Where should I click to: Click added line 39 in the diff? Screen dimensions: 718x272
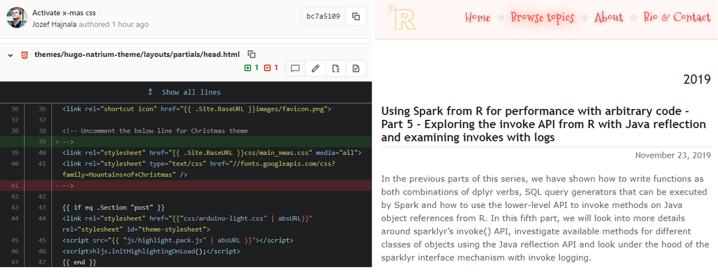(185, 141)
